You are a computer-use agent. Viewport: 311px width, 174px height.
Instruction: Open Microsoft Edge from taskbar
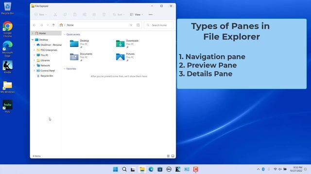tap(151, 169)
